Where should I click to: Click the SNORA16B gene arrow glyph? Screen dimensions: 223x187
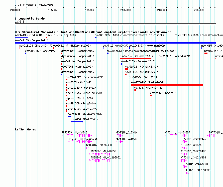click(88, 148)
